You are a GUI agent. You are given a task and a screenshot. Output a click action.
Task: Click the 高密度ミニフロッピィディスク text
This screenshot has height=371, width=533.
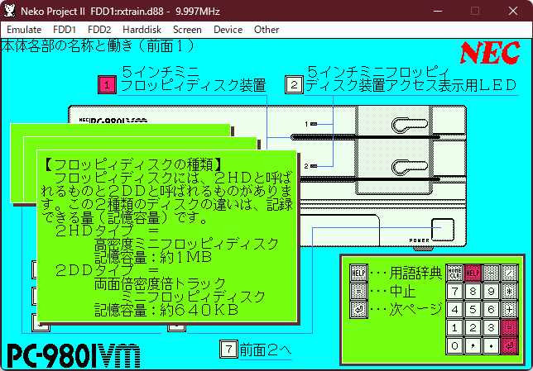point(186,244)
